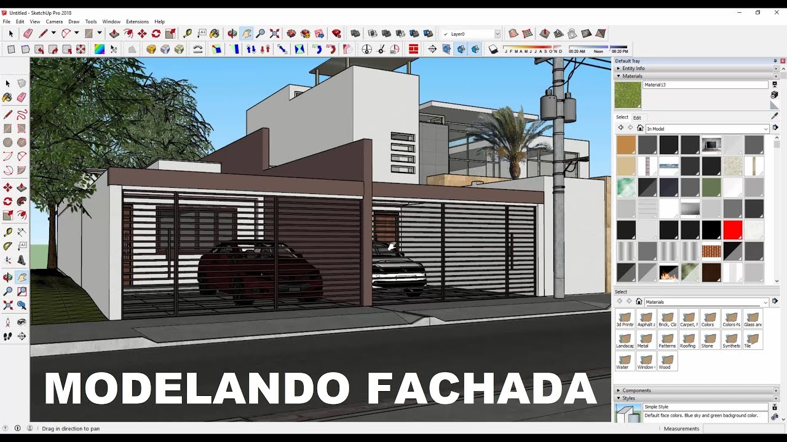This screenshot has width=787, height=442.
Task: Click the materials swatch list scrollbar
Action: [777, 209]
